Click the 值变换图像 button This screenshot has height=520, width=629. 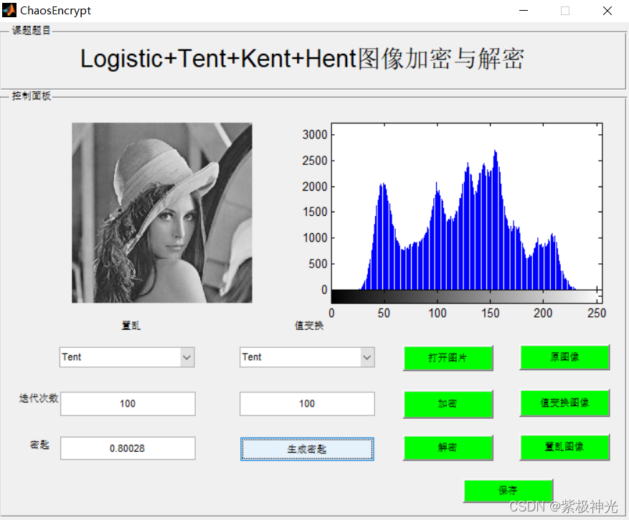coord(564,402)
